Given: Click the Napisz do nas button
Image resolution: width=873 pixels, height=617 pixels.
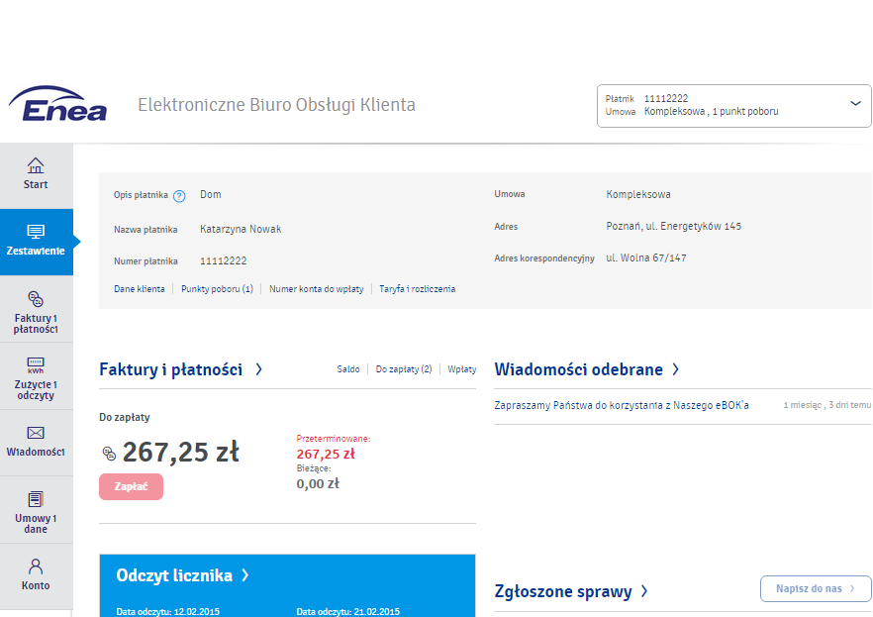Looking at the screenshot, I should tap(816, 588).
